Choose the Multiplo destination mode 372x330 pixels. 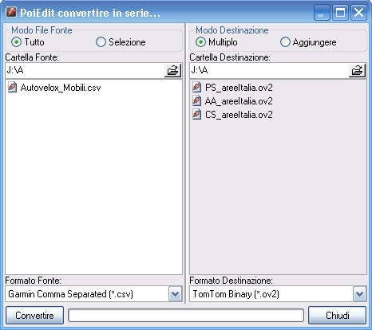point(200,42)
